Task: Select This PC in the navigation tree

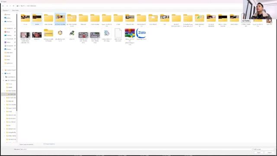Action: click(x=8, y=73)
